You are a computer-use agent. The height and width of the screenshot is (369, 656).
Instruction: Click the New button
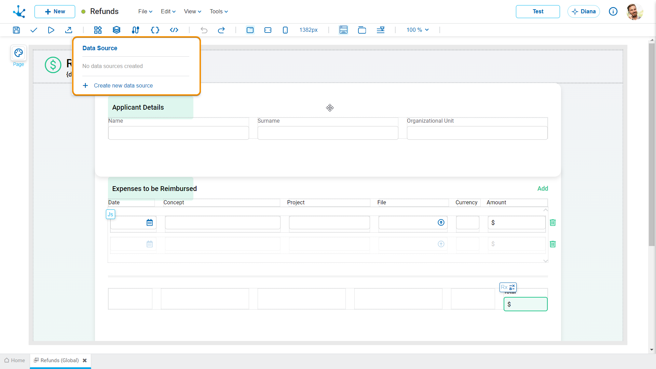point(55,12)
